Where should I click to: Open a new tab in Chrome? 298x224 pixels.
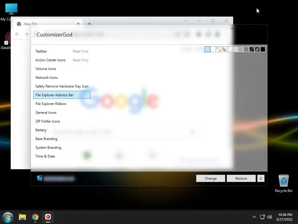click(89, 24)
